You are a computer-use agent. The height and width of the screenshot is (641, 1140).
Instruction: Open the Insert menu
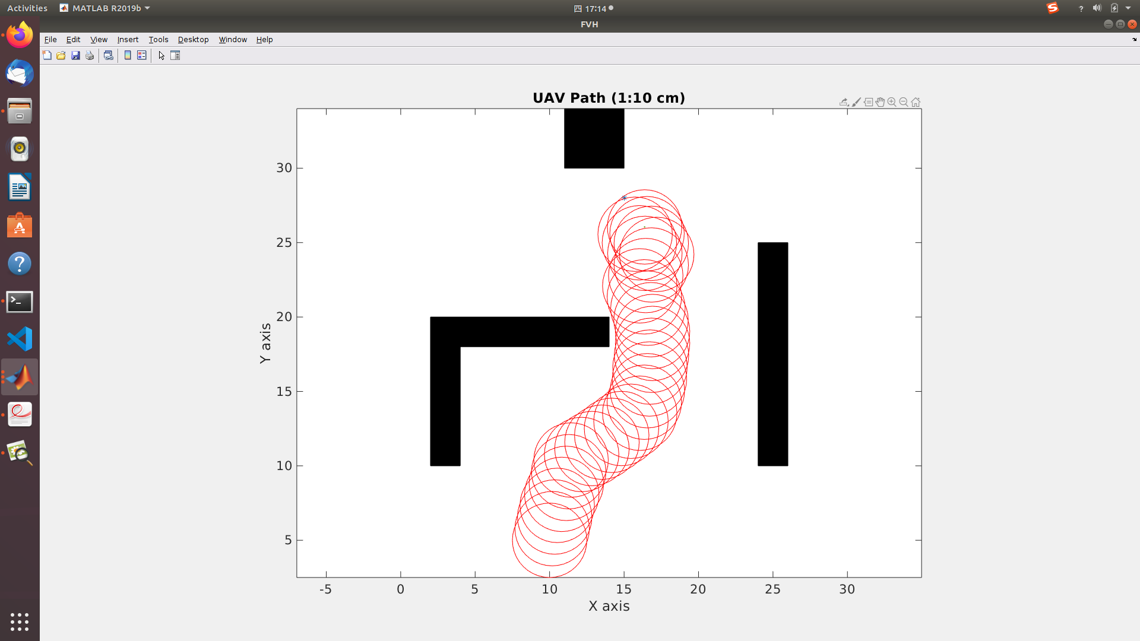pos(128,39)
